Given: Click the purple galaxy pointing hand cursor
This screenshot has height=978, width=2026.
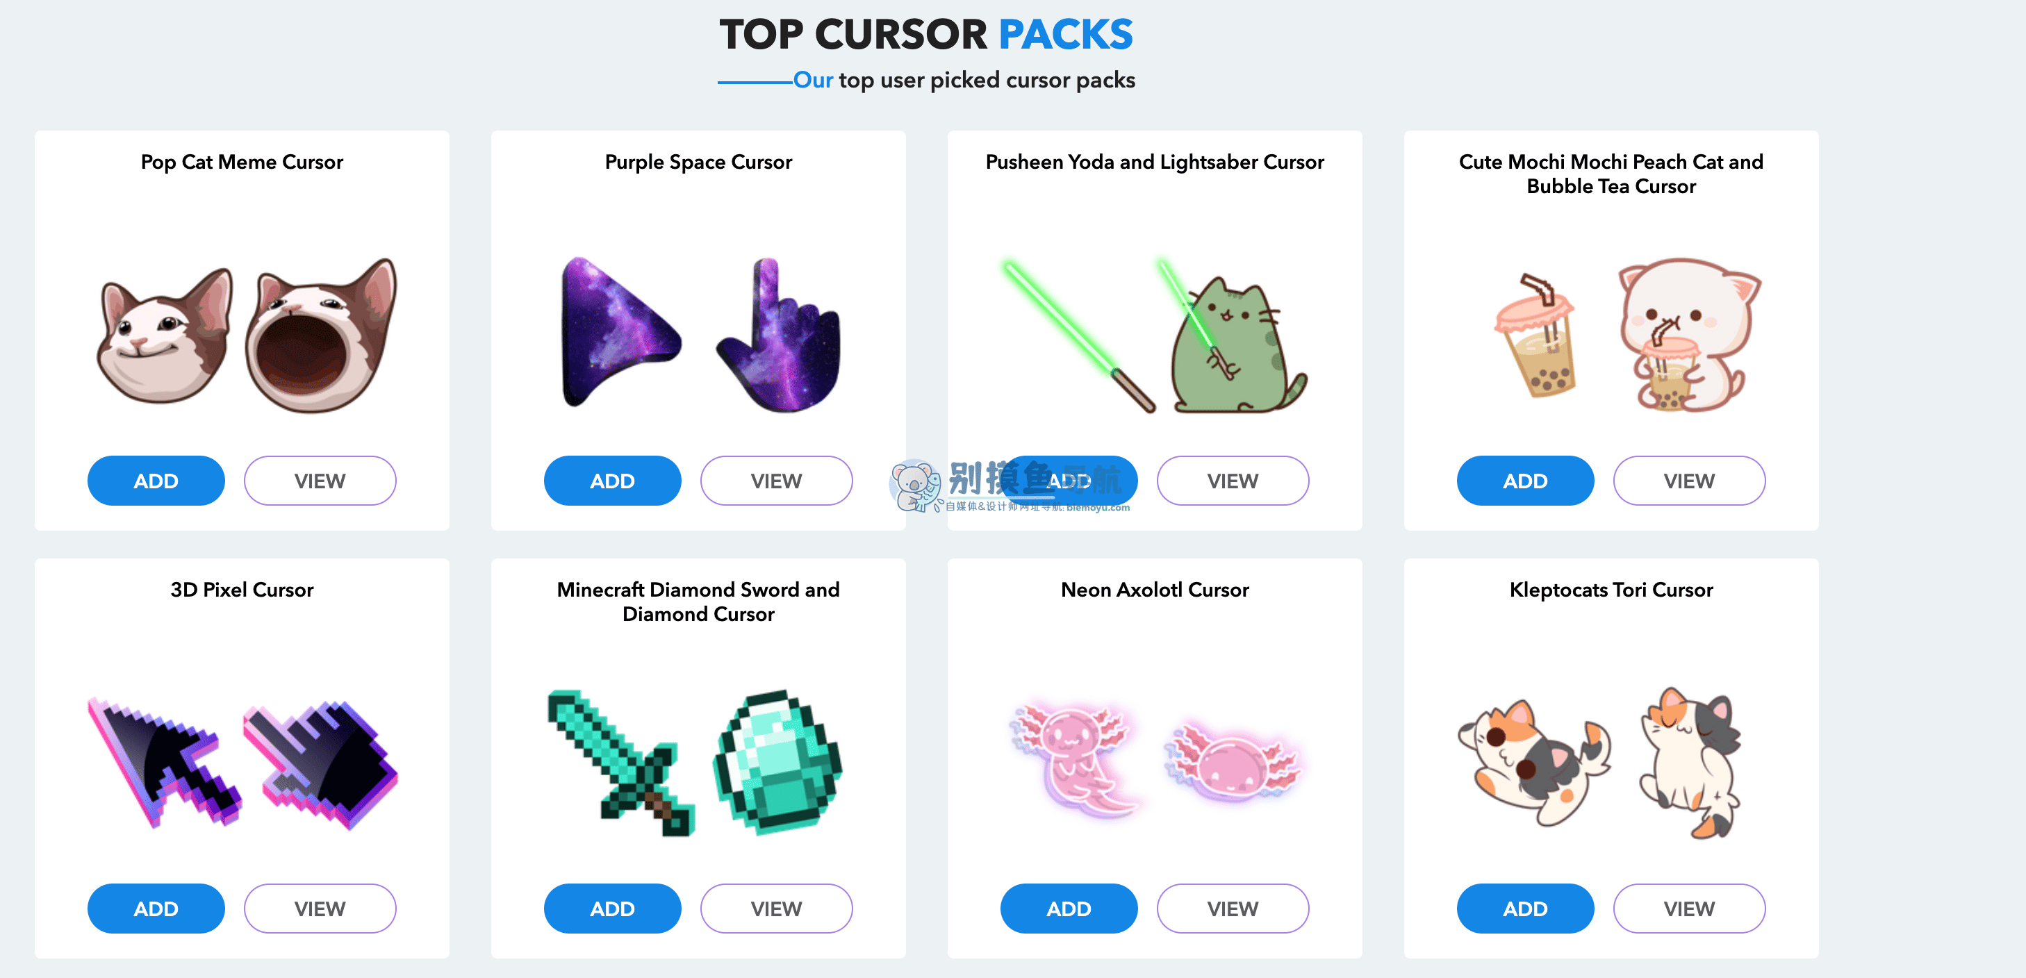Looking at the screenshot, I should coord(779,334).
